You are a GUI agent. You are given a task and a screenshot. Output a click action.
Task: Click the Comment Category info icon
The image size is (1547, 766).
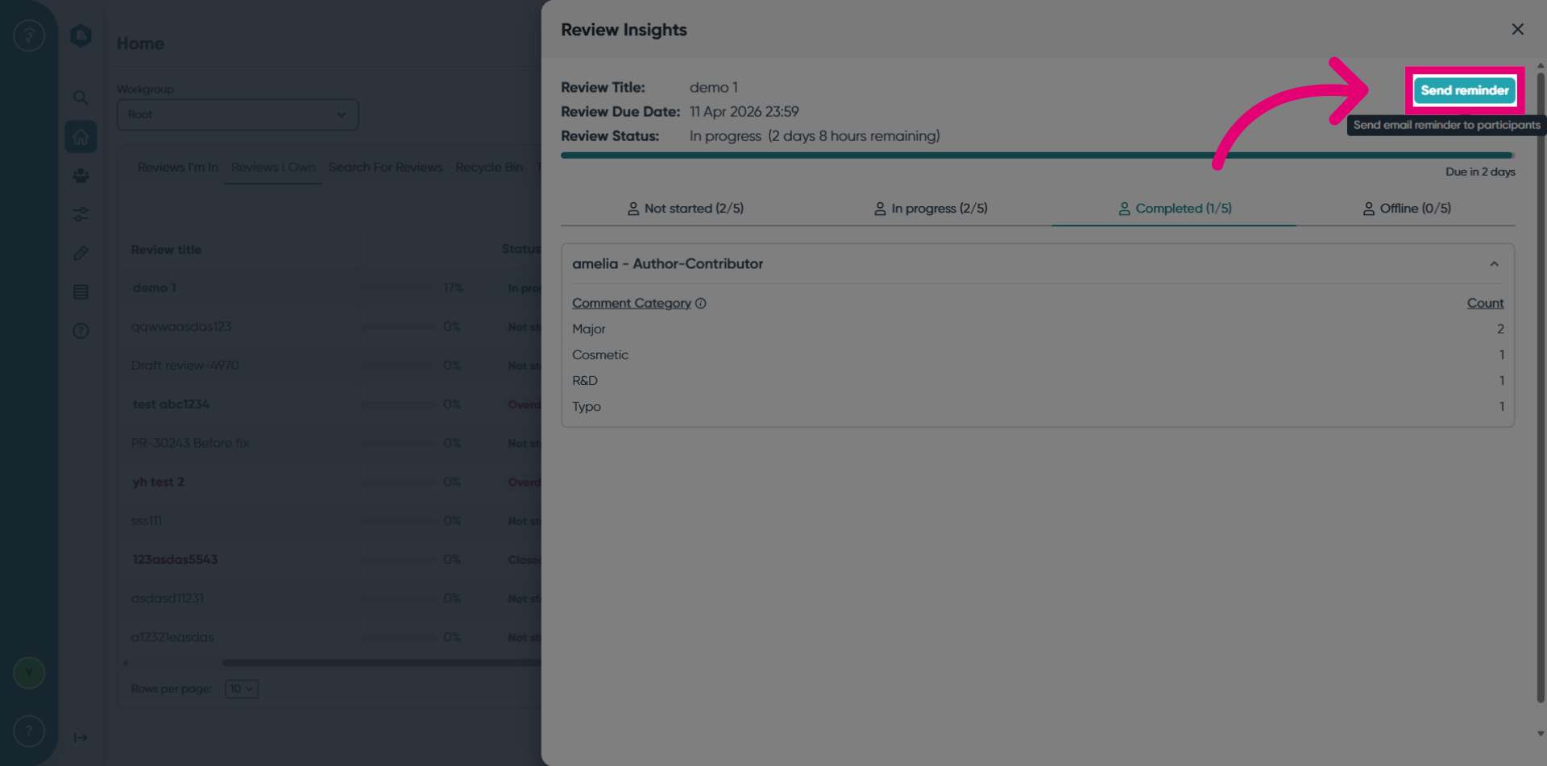[701, 304]
